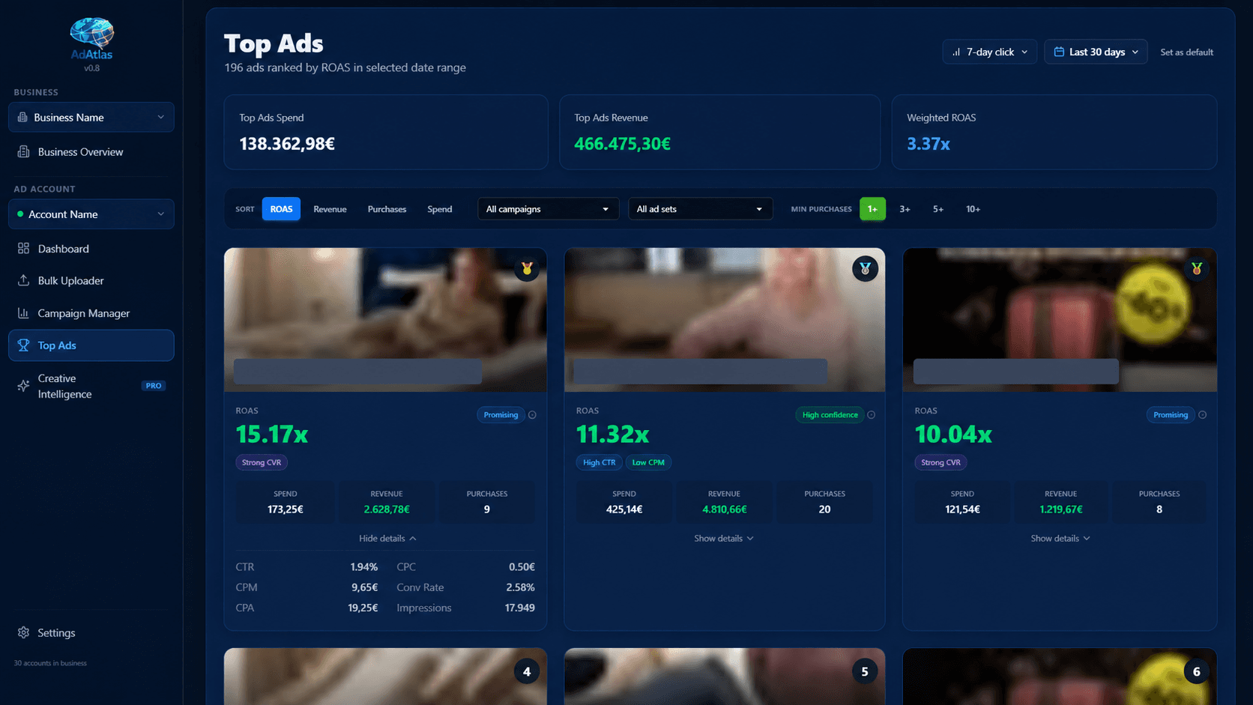The image size is (1253, 705).
Task: Click the Top Ads Revenue value 466.475,30€
Action: (x=622, y=144)
